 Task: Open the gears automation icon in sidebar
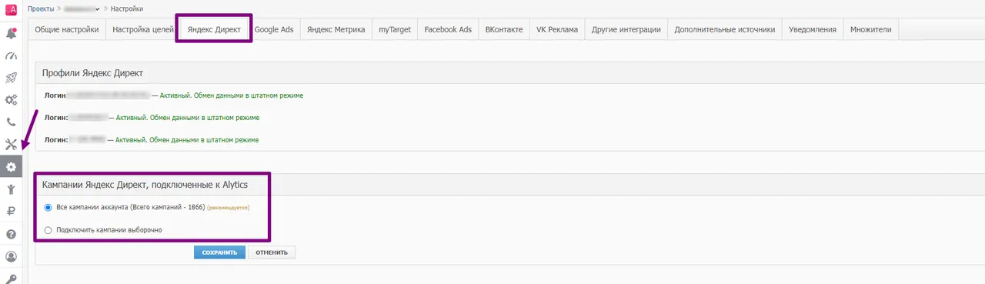pyautogui.click(x=11, y=100)
